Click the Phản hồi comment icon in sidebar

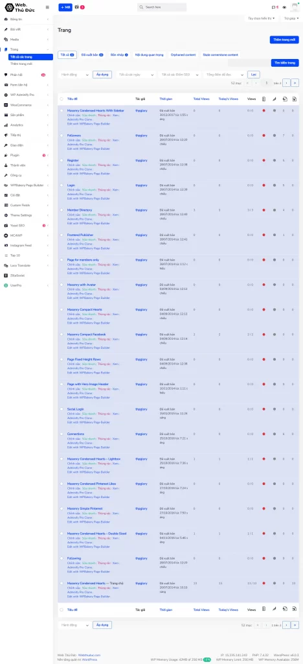point(6,75)
